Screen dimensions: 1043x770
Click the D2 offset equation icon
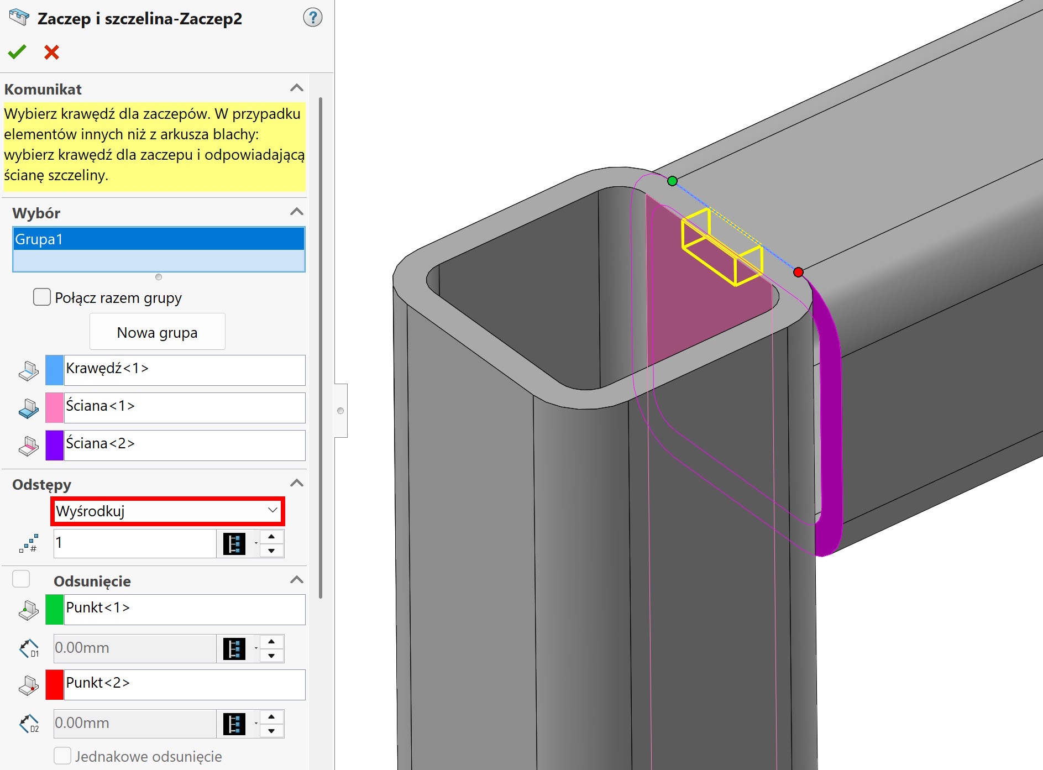[234, 724]
